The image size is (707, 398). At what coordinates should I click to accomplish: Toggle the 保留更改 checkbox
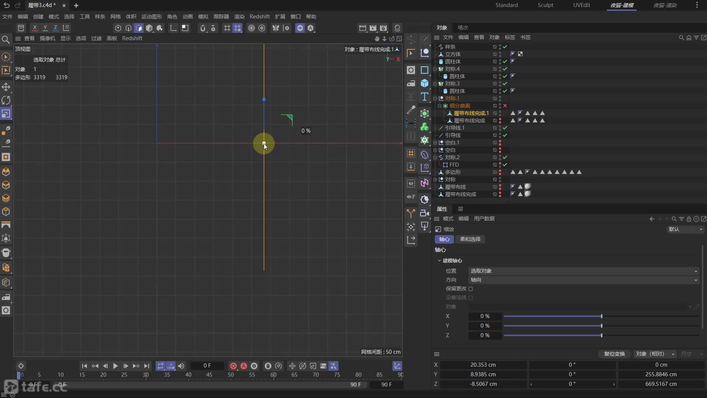pos(471,289)
